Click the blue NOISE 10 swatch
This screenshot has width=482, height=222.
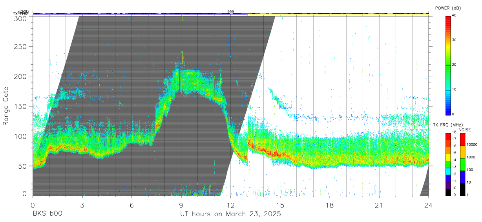click(462, 177)
